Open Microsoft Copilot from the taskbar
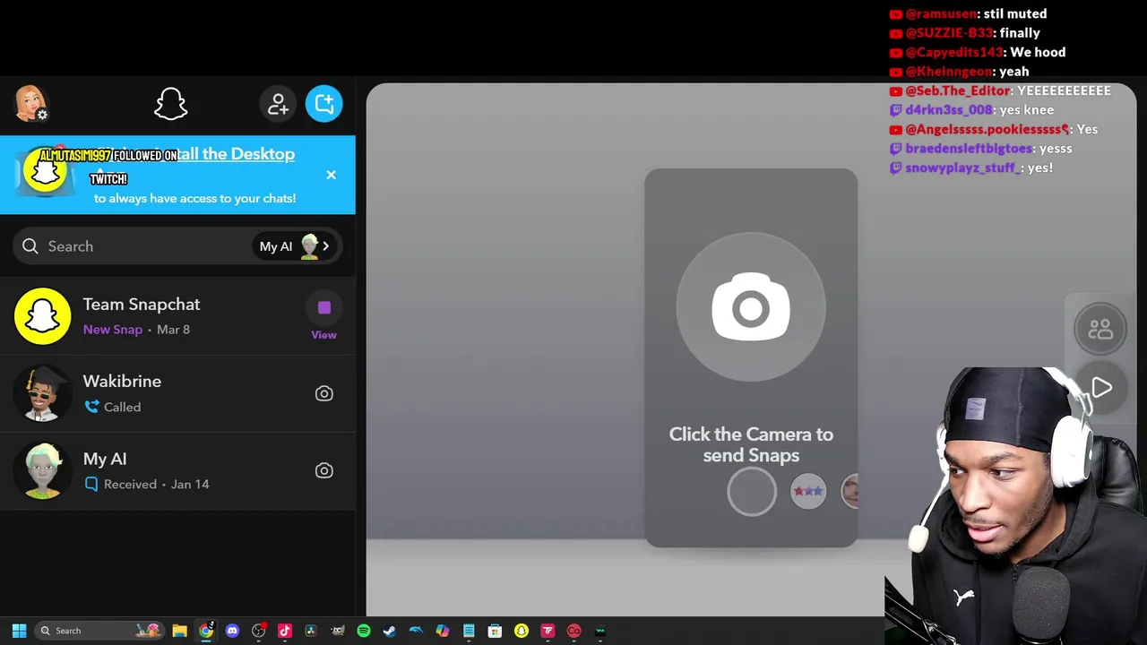This screenshot has height=645, width=1147. 443,631
